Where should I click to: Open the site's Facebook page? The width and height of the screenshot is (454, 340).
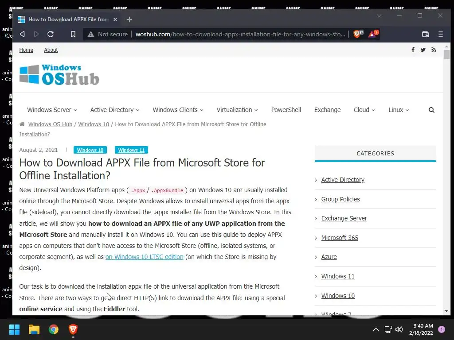(x=413, y=50)
